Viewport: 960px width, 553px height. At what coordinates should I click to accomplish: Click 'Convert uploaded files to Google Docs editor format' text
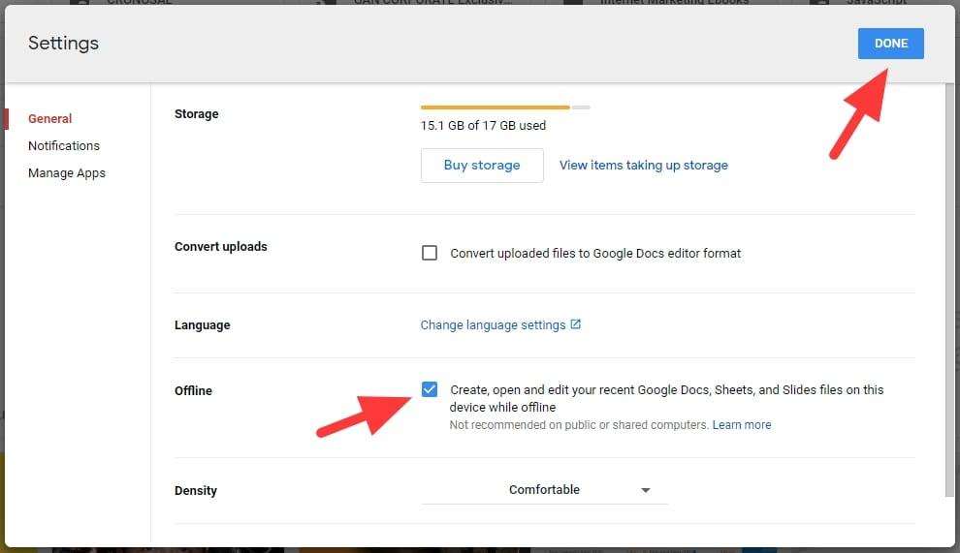click(x=595, y=253)
